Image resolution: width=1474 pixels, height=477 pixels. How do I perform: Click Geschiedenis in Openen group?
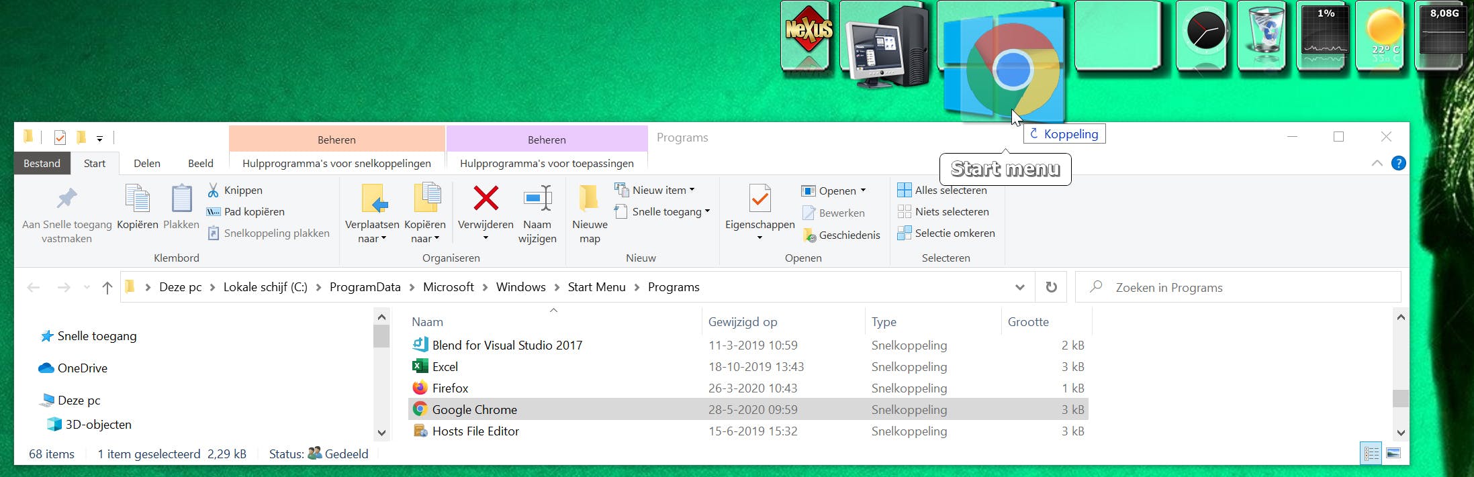coord(841,235)
